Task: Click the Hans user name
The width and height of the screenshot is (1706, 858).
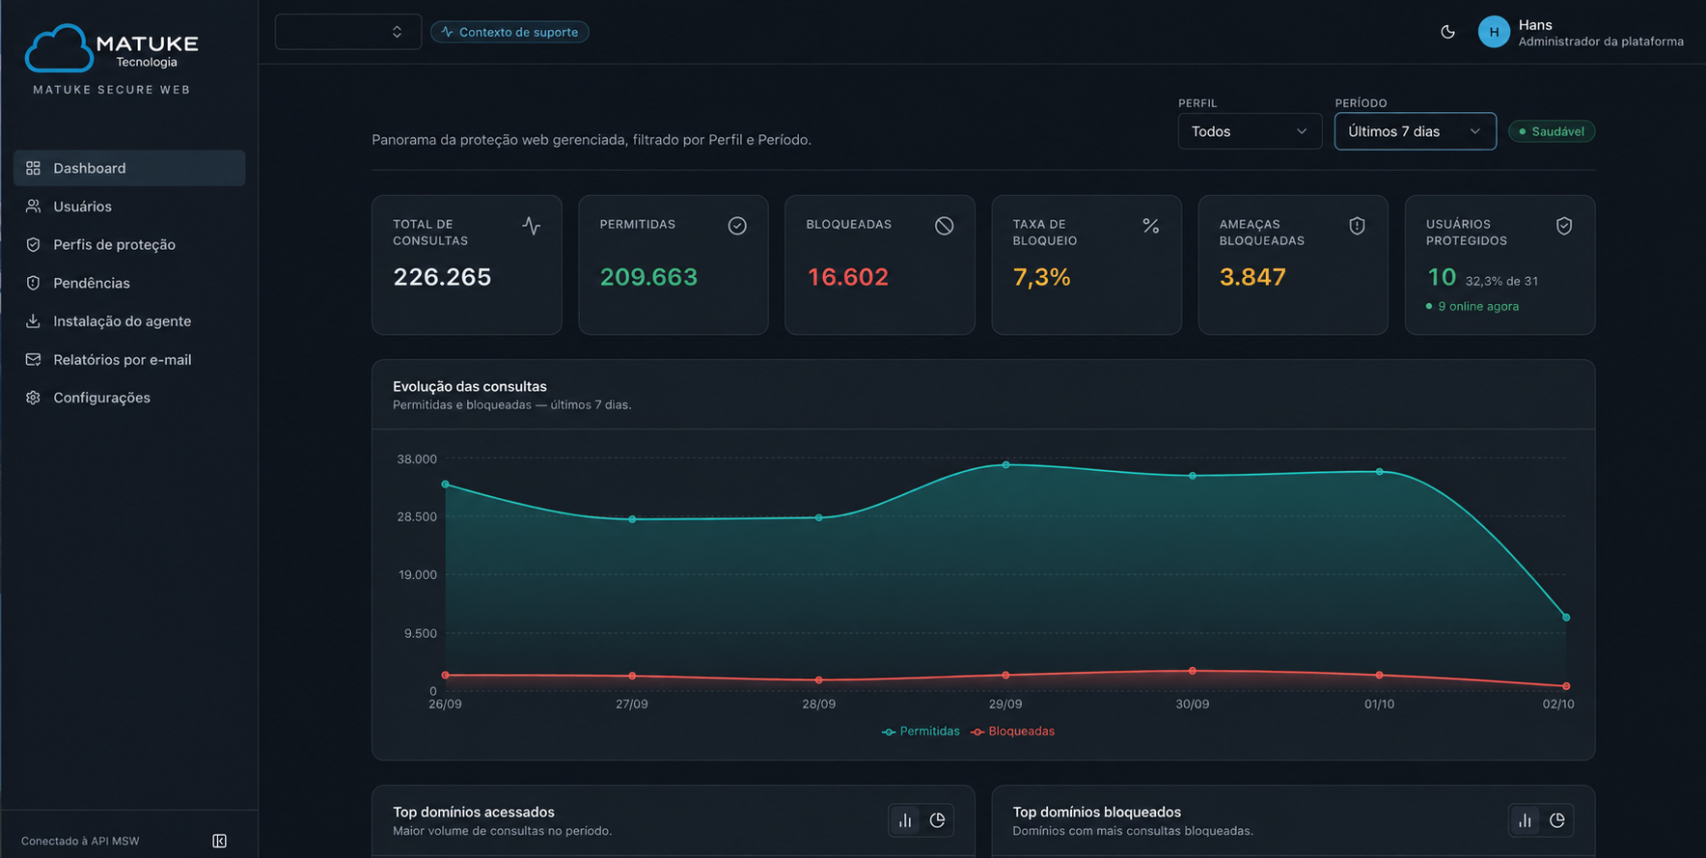Action: point(1535,25)
